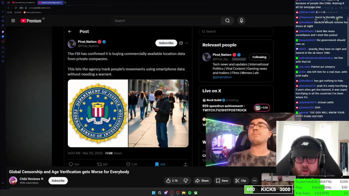
Task: Like the video showing 2.7k
Action: pyautogui.click(x=172, y=181)
